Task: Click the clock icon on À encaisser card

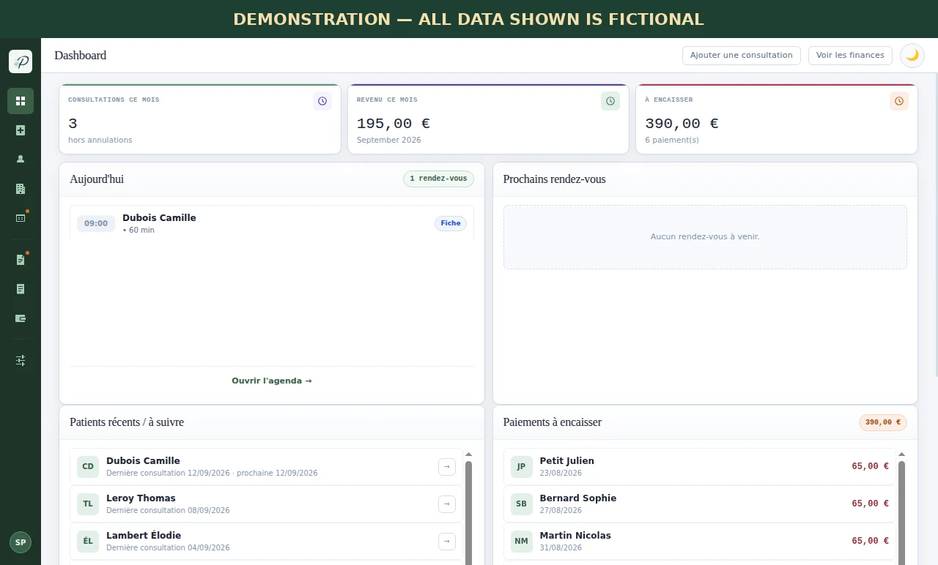Action: pyautogui.click(x=899, y=101)
